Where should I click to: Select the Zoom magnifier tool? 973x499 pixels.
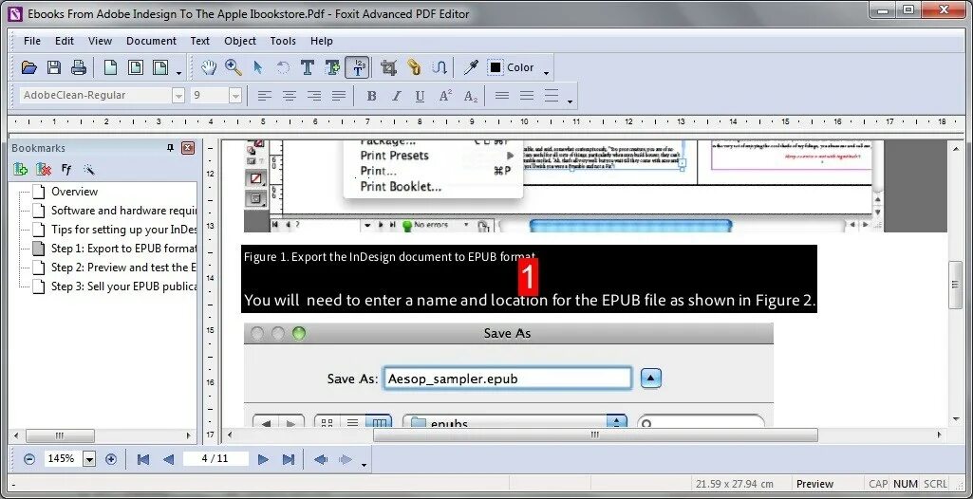(x=234, y=67)
